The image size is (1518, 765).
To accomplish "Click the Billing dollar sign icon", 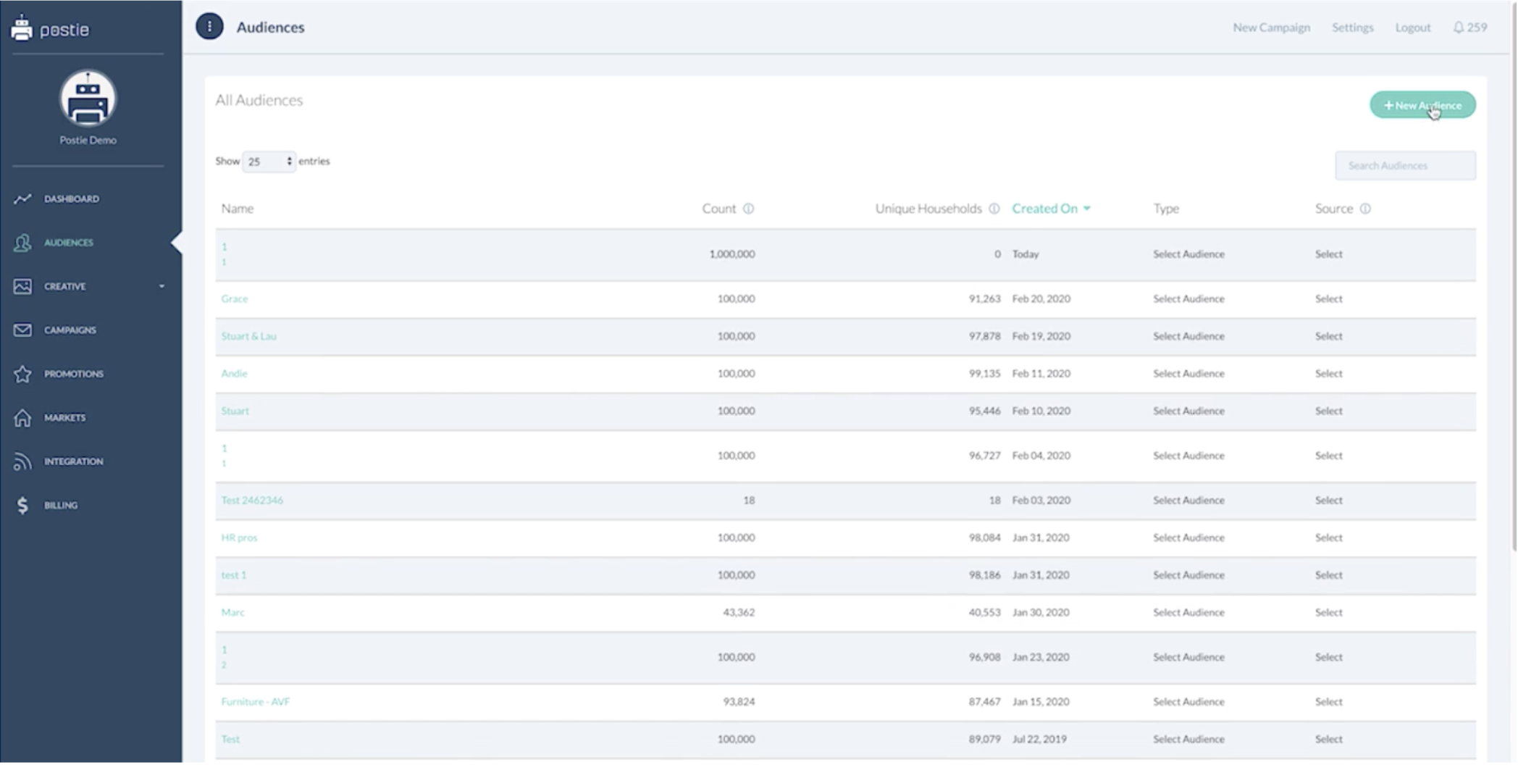I will (x=22, y=506).
